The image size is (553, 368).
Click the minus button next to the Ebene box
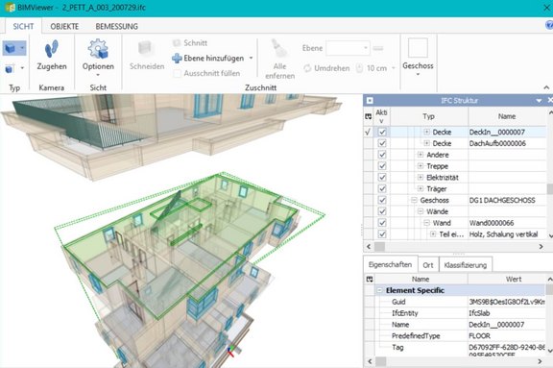378,48
